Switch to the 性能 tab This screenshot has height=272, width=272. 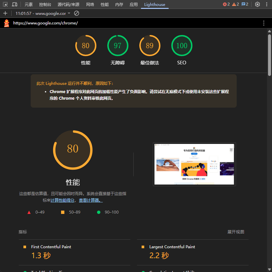[x=105, y=5]
